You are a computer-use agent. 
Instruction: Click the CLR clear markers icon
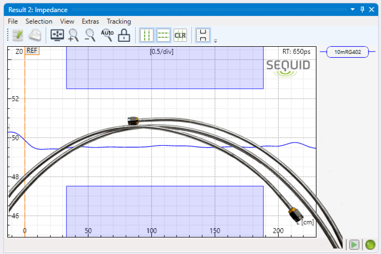180,35
